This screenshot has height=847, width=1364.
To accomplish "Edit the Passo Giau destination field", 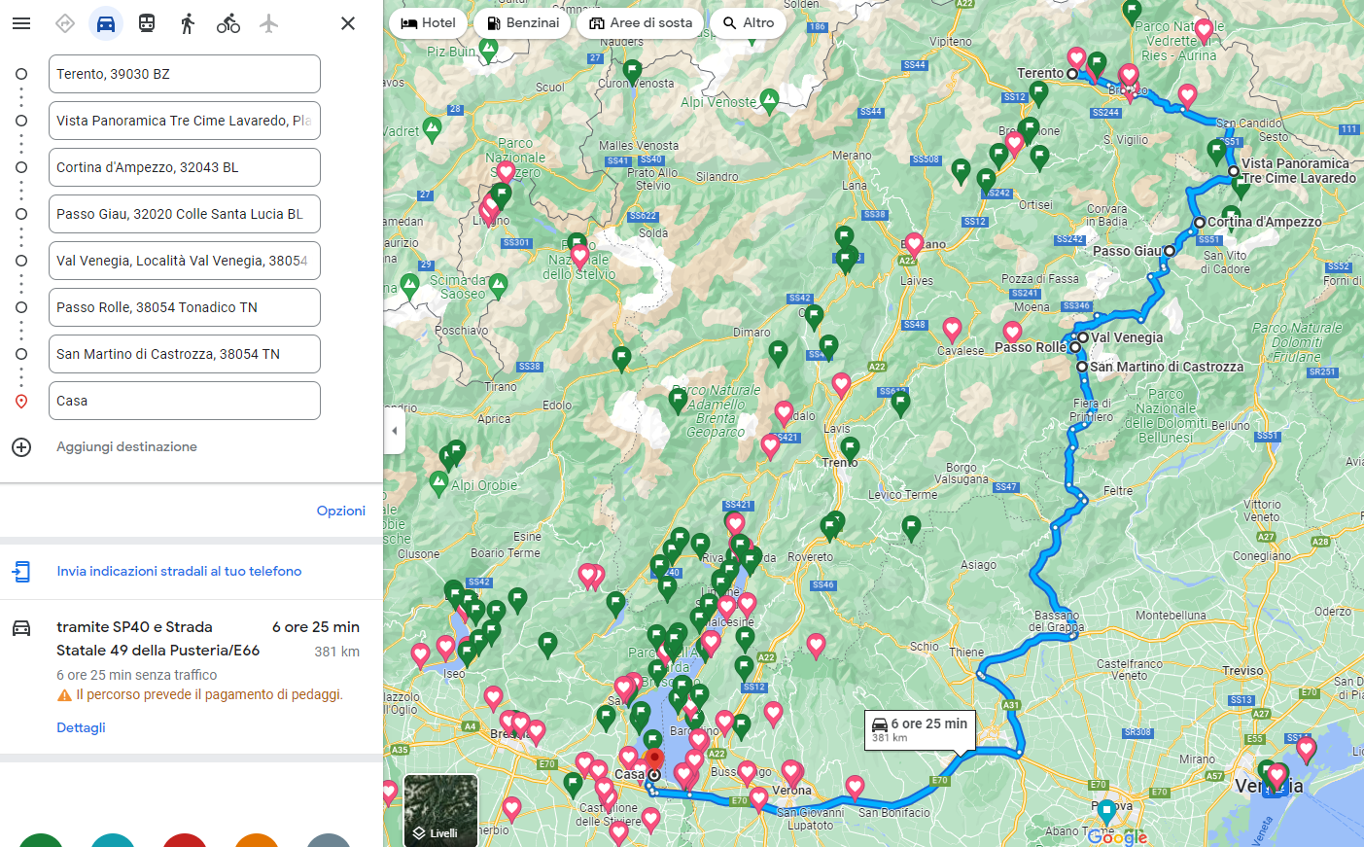I will pos(184,214).
